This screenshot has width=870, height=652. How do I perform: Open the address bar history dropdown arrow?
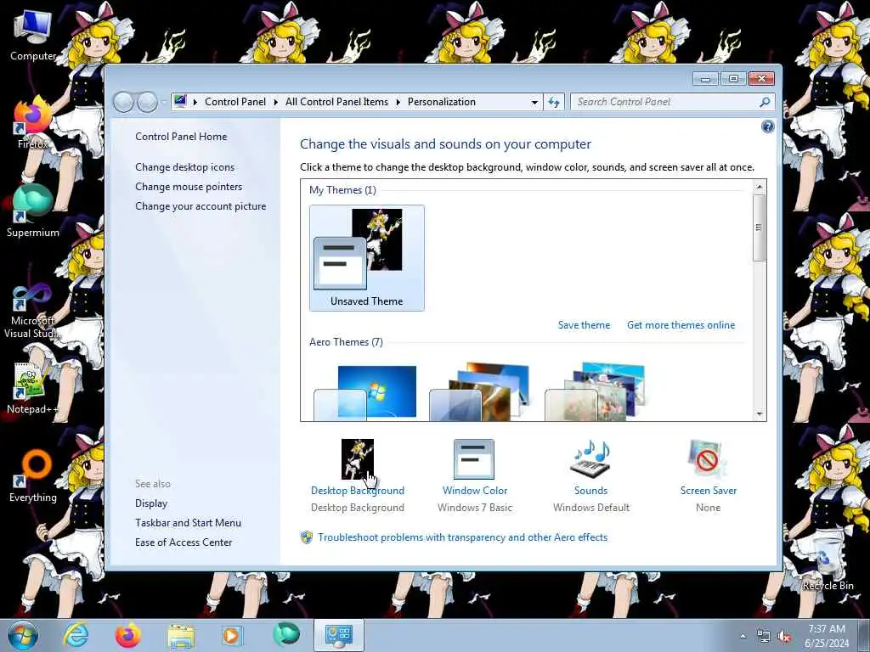534,102
